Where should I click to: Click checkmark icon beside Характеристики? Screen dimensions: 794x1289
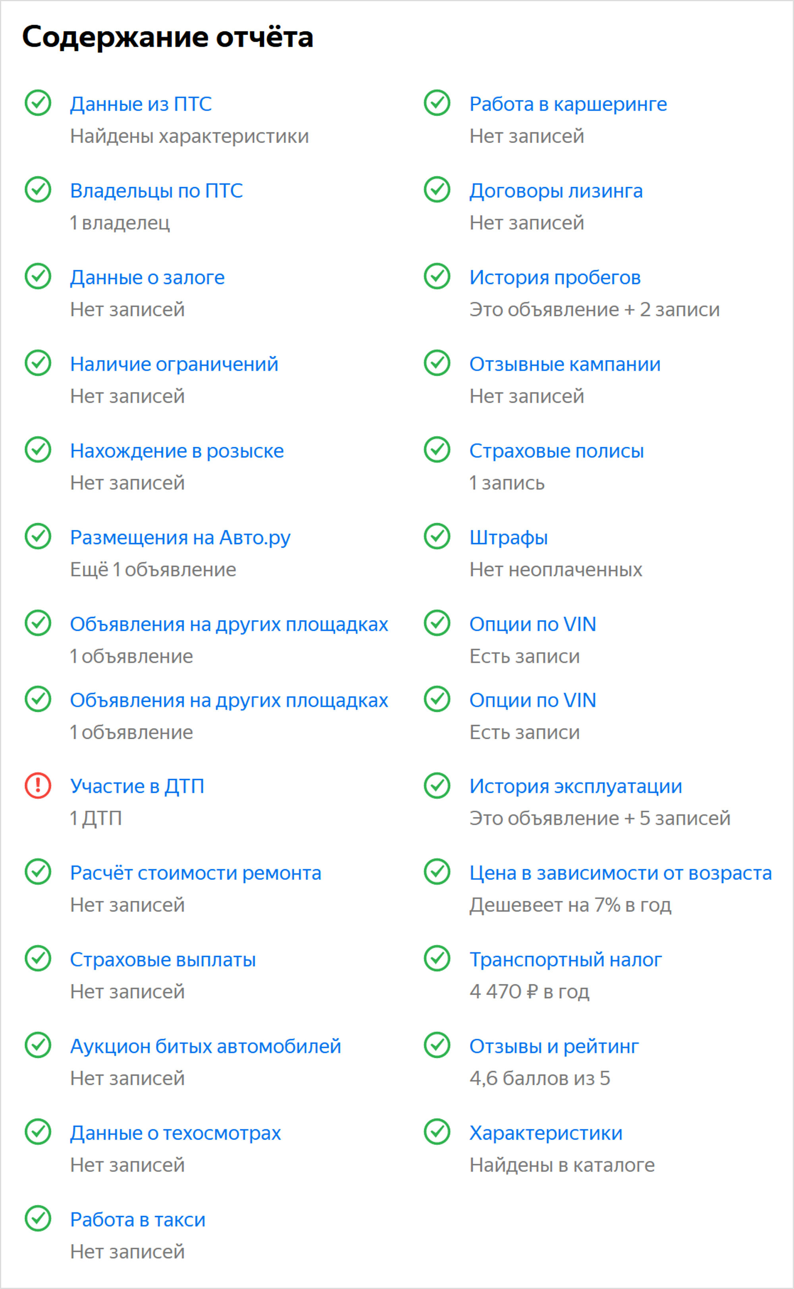coord(437,1132)
